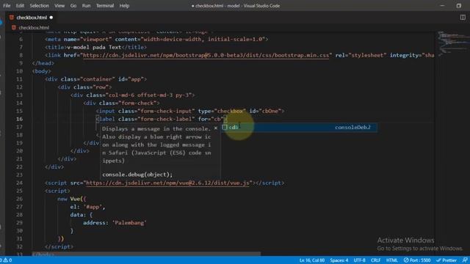The height and width of the screenshot is (264, 470).
Task: Open the Terminal menu
Action: [104, 6]
